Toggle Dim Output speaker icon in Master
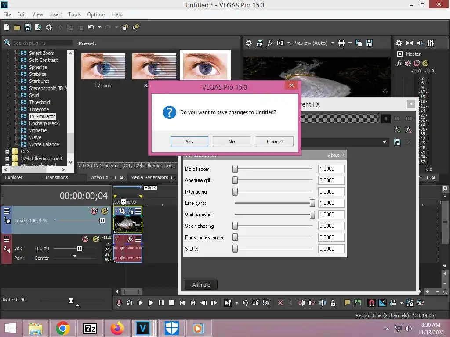450x337 pixels. click(x=420, y=43)
